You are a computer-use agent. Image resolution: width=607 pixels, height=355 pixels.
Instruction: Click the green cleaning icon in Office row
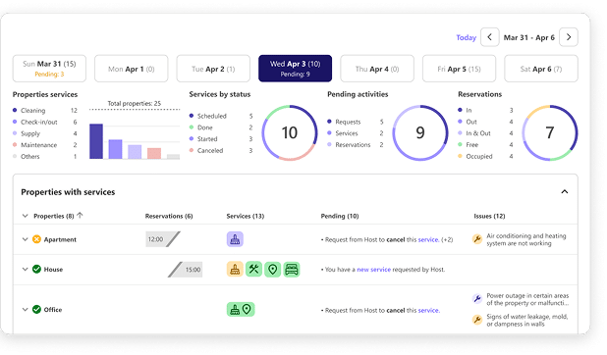[235, 309]
